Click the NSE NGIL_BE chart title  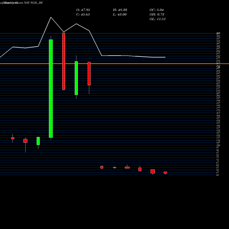[33, 3]
